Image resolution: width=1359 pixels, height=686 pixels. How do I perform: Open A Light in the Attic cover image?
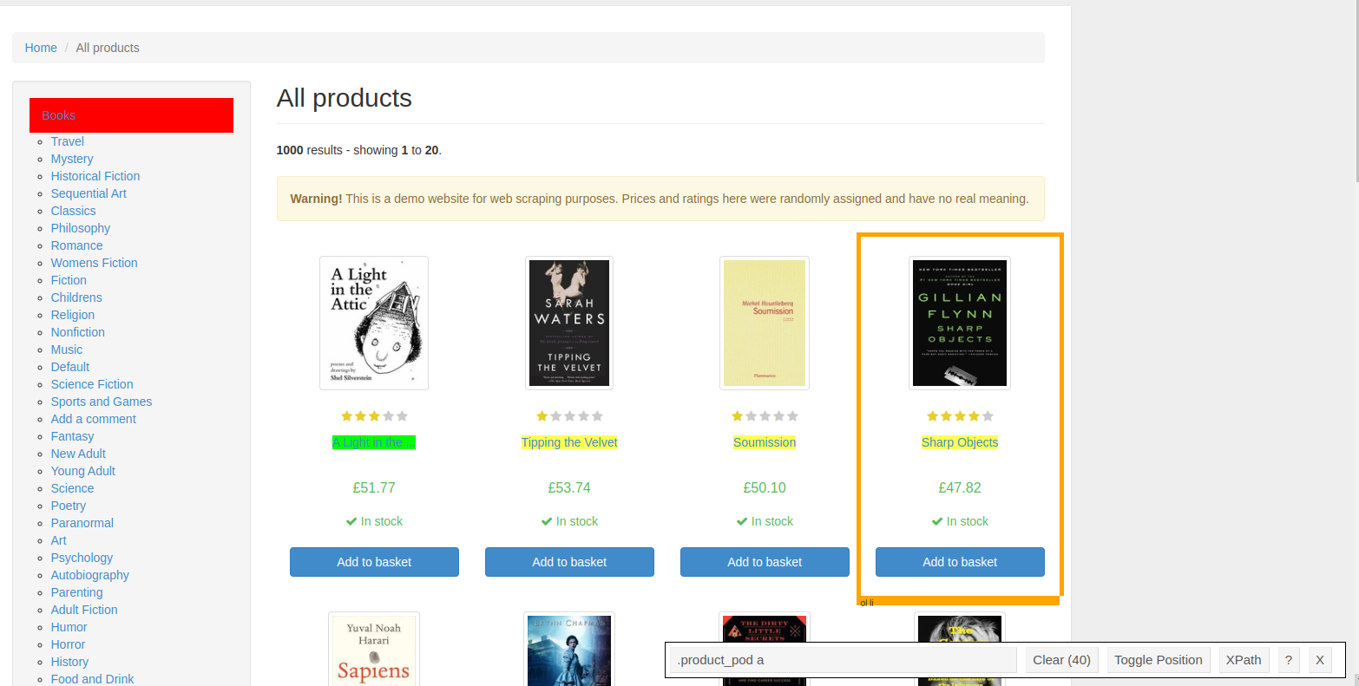(374, 323)
